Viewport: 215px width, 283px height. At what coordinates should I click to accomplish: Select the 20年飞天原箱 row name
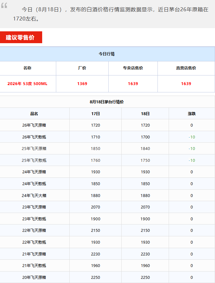click(x=34, y=278)
